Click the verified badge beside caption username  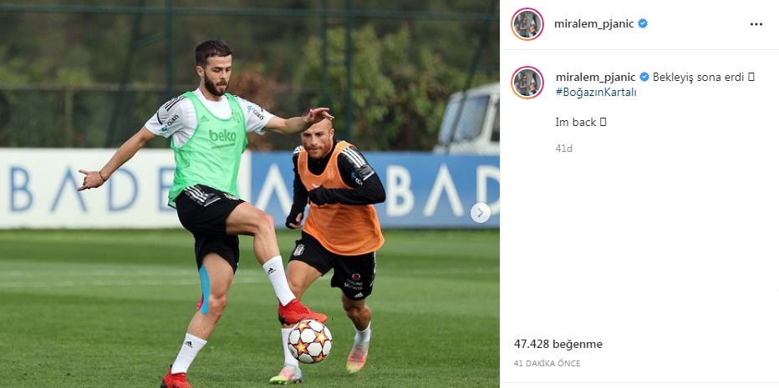click(x=644, y=77)
